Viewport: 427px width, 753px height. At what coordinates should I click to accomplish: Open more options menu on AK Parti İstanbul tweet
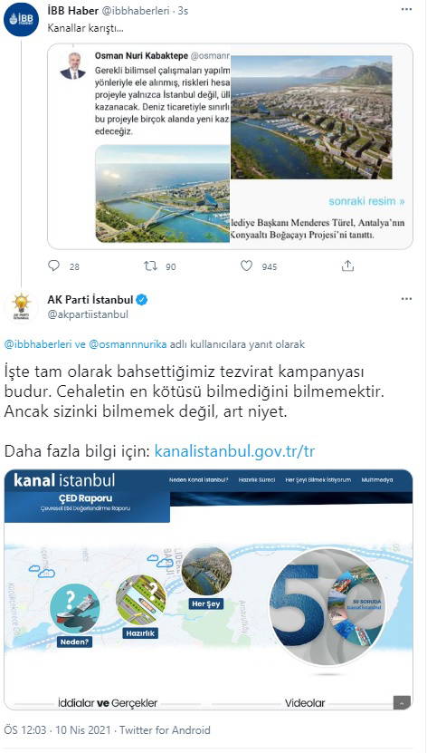(406, 299)
